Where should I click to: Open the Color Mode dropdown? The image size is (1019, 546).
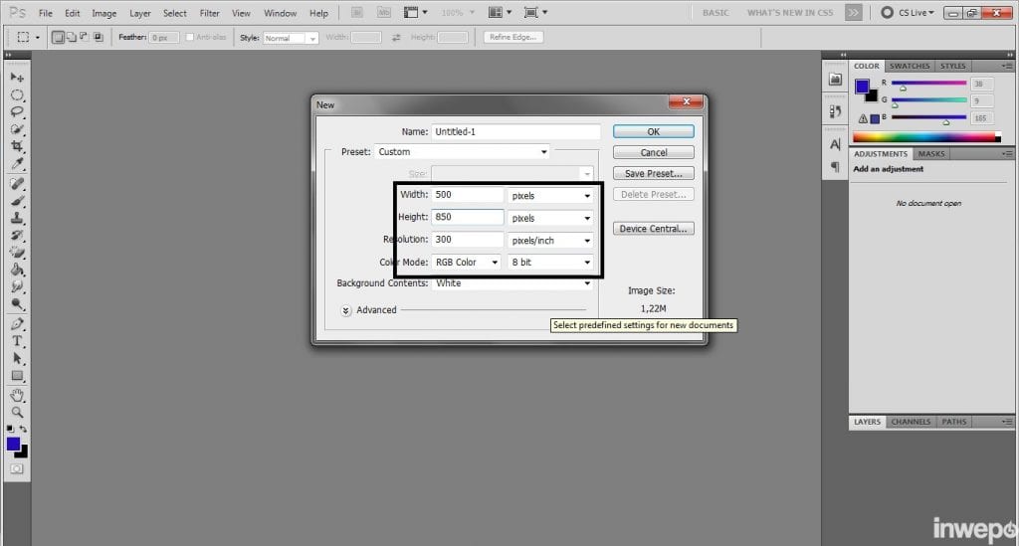467,263
